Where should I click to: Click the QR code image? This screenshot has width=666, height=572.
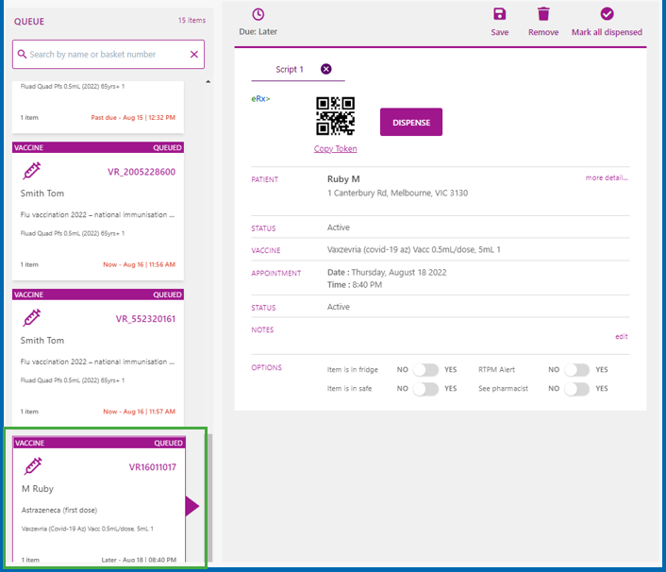(335, 116)
